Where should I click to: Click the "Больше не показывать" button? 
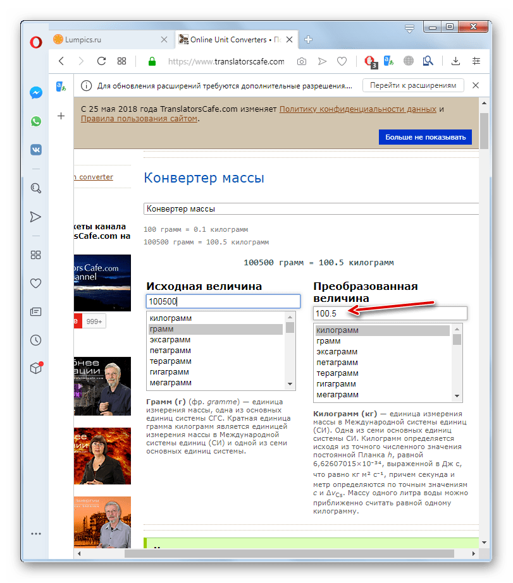click(425, 137)
